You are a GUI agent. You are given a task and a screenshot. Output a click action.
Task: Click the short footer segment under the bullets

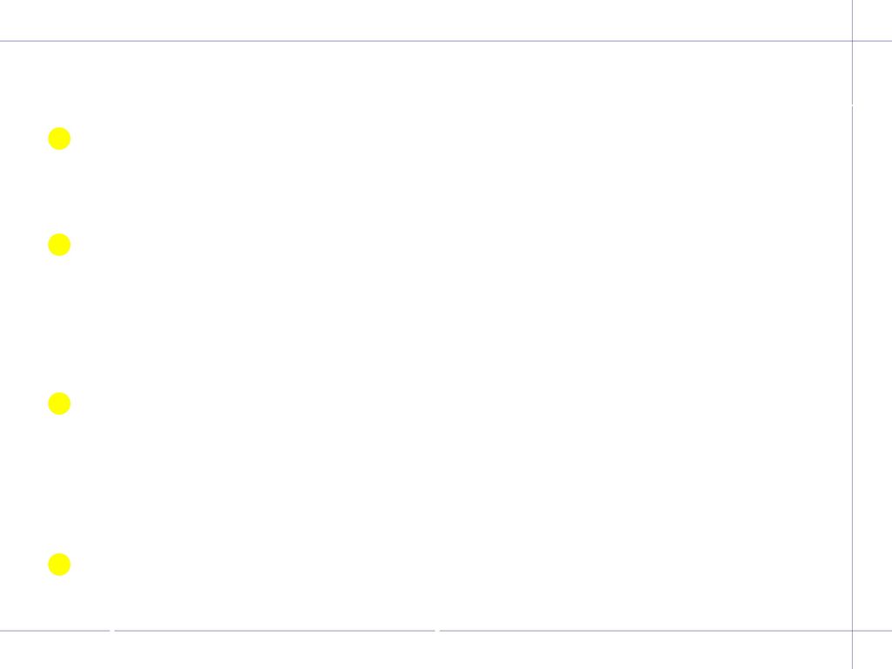click(x=55, y=631)
